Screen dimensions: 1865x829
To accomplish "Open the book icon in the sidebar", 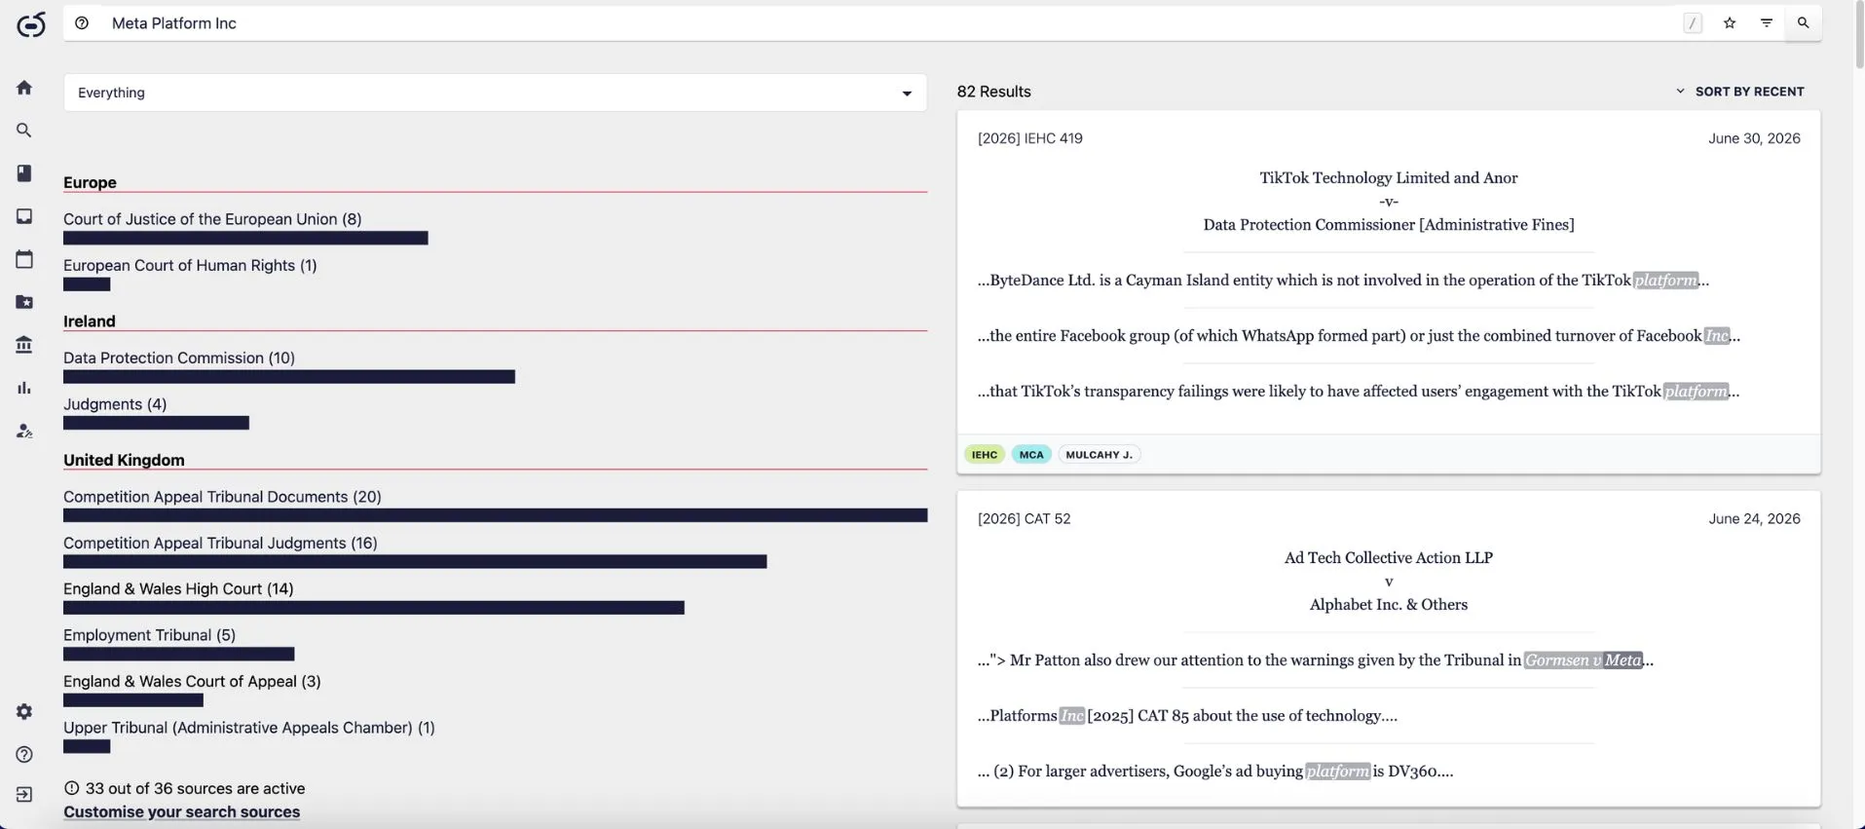I will pyautogui.click(x=24, y=173).
